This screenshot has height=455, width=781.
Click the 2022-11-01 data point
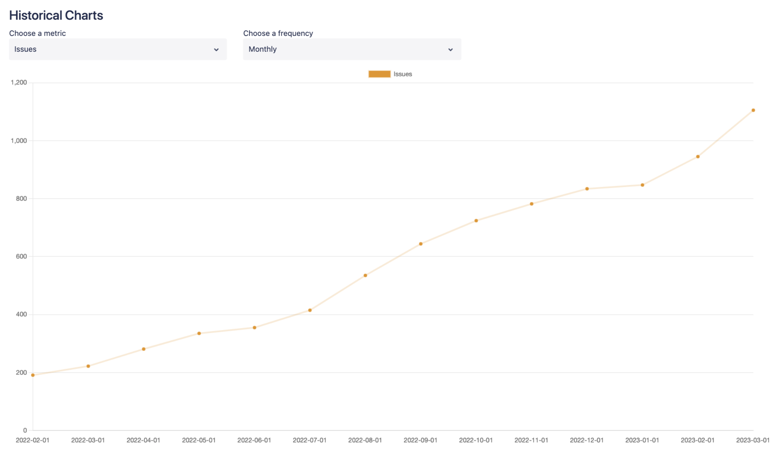coord(532,204)
